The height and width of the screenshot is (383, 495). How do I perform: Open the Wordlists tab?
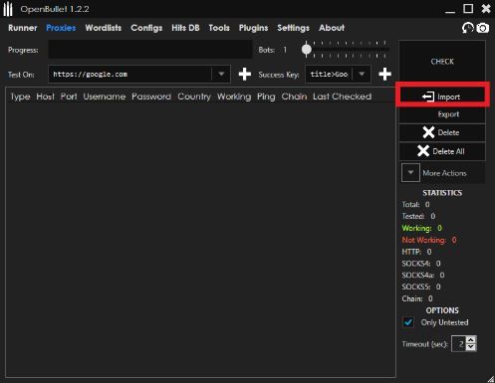(x=104, y=28)
